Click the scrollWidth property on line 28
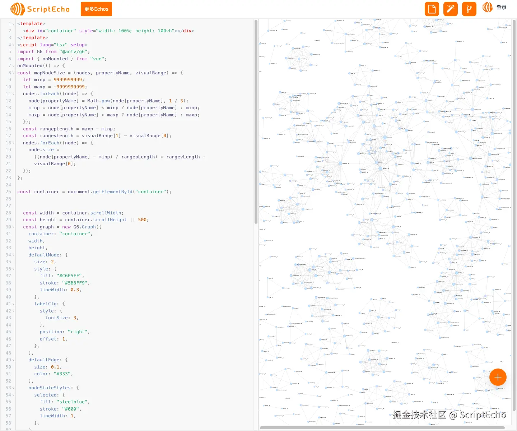 click(x=107, y=213)
